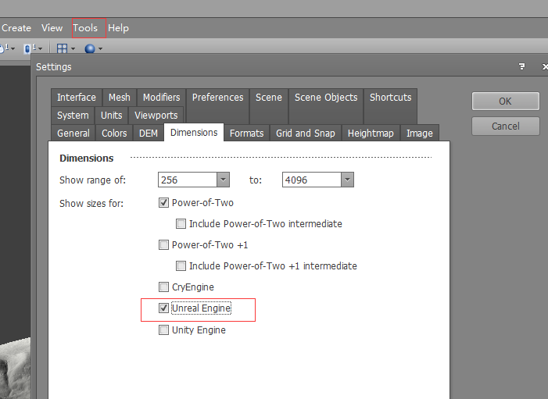Enable the CryEngine checkbox
This screenshot has height=399, width=548.
pyautogui.click(x=163, y=287)
